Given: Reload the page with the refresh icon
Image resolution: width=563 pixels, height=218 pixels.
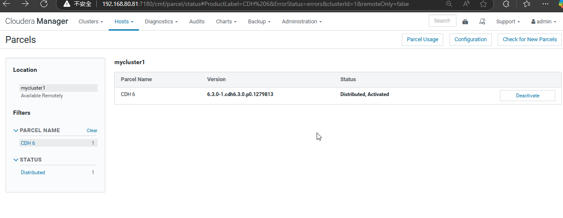Looking at the screenshot, I should [x=43, y=4].
